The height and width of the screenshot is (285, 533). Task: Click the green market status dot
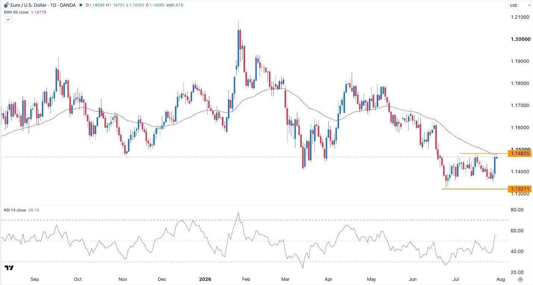pyautogui.click(x=81, y=5)
